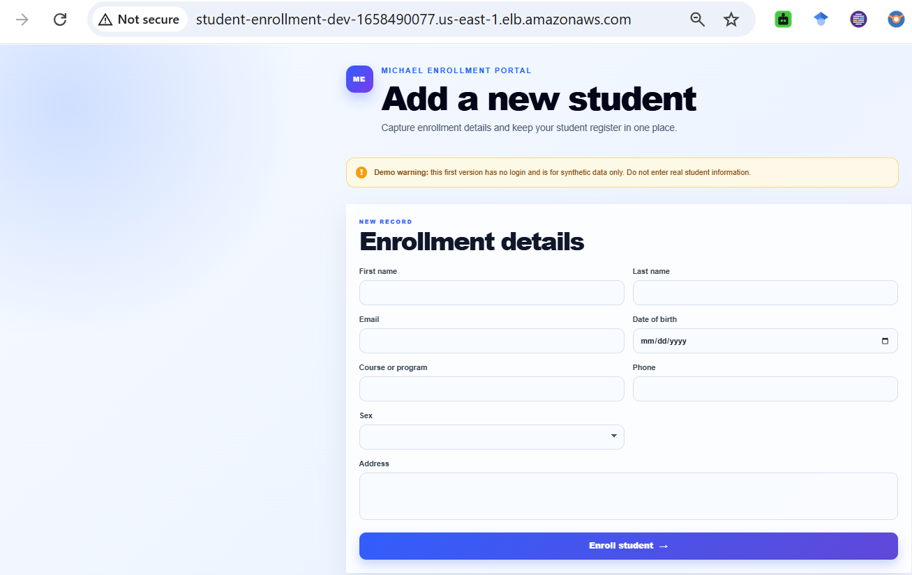912x575 pixels.
Task: Click the browser forward arrow
Action: click(x=22, y=20)
